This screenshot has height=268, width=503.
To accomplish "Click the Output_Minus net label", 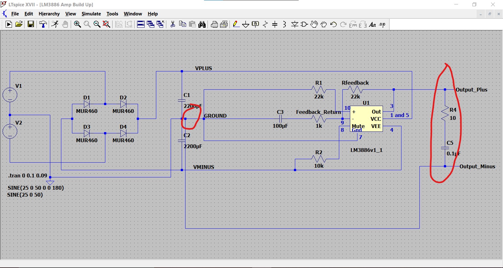I will tap(477, 166).
